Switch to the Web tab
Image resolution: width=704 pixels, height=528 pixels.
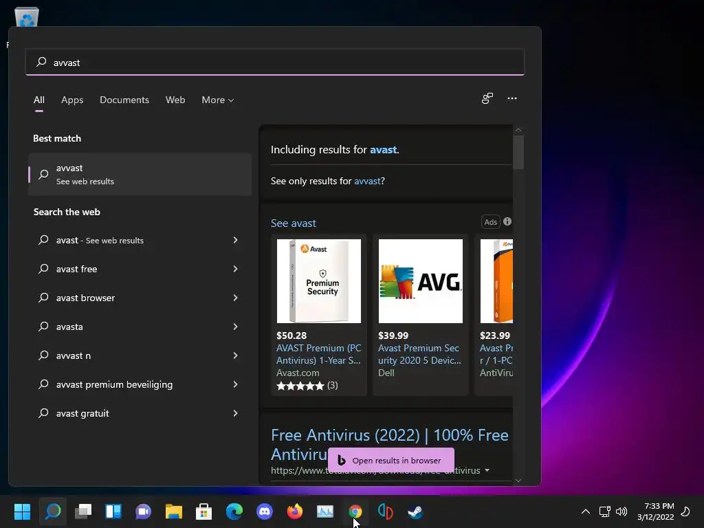point(175,100)
